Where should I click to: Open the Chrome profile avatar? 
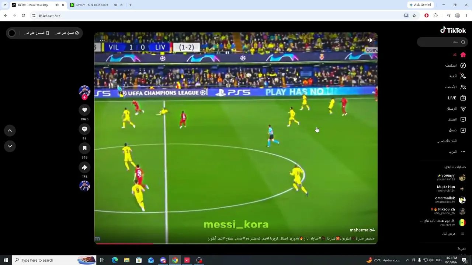click(458, 15)
